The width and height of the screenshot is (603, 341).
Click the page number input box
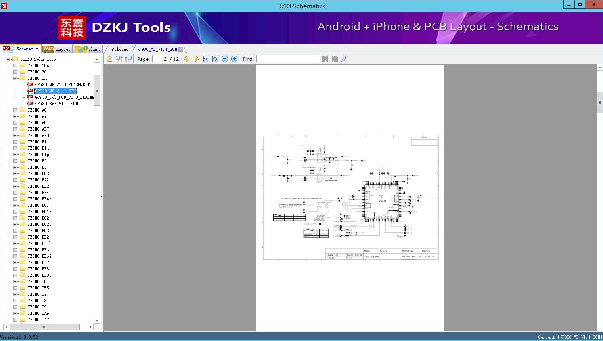161,59
